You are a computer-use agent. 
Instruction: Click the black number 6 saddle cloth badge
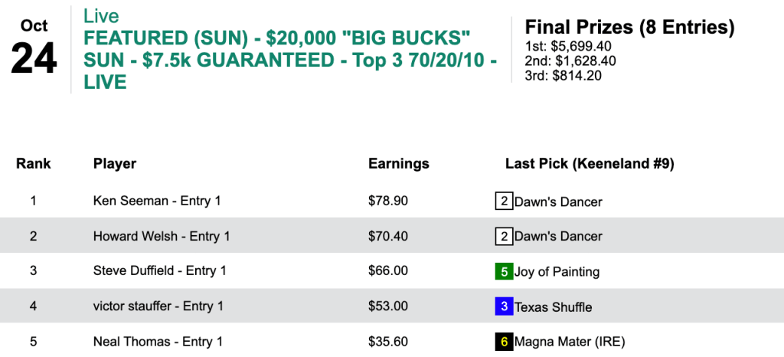pyautogui.click(x=503, y=342)
